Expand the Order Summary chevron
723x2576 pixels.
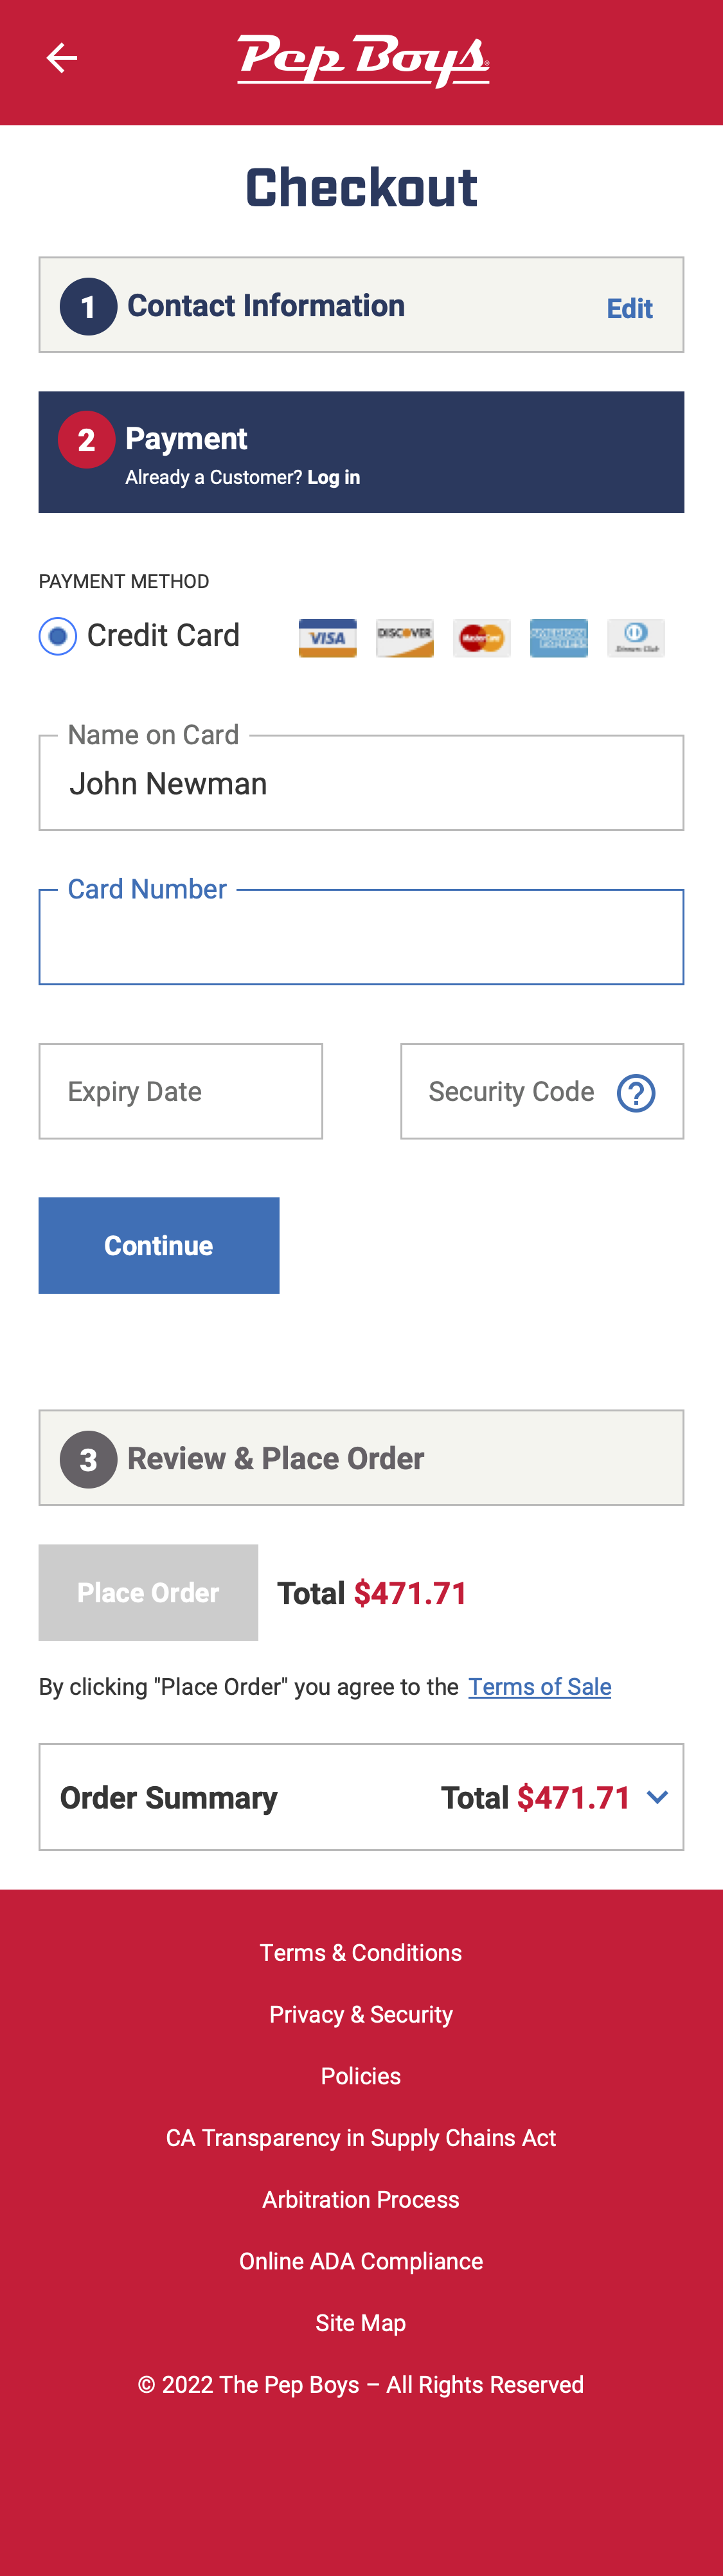point(657,1797)
